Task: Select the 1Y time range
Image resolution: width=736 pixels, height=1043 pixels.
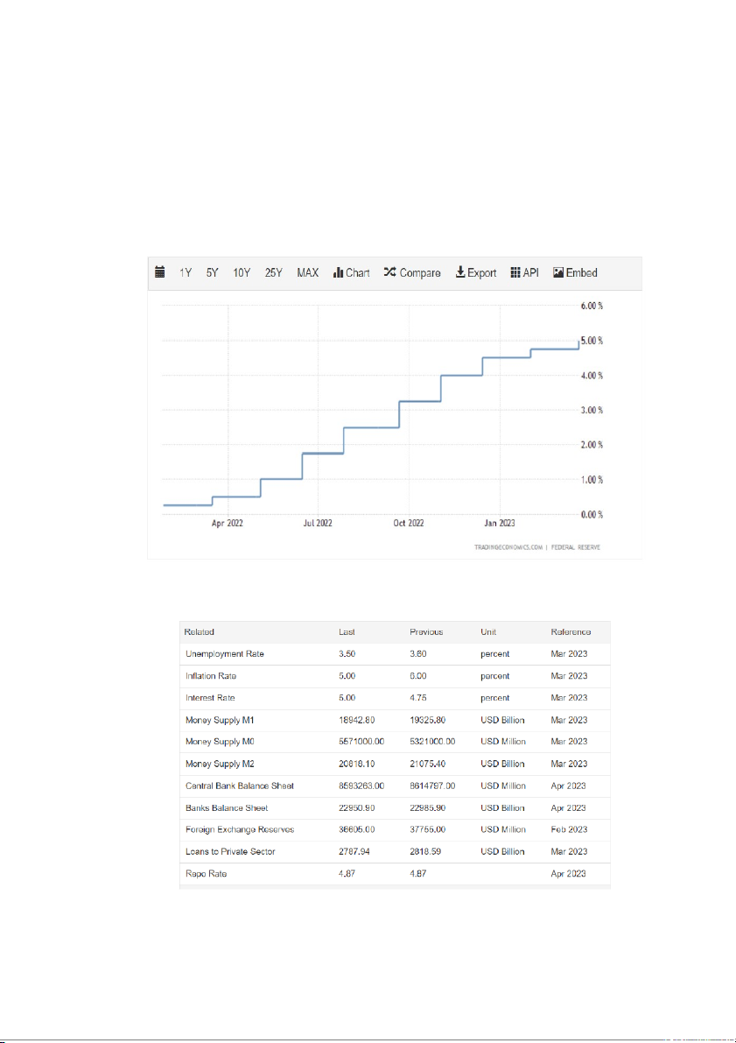Action: (x=186, y=272)
